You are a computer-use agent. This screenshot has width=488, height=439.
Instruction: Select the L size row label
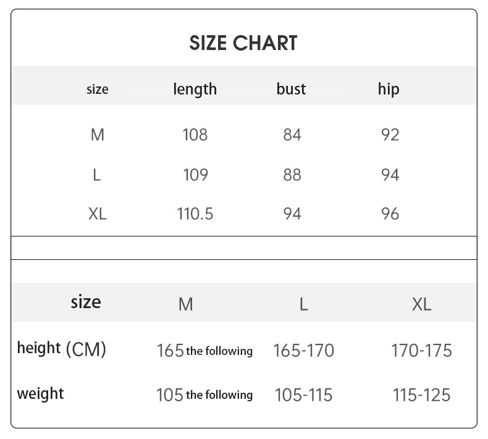pyautogui.click(x=96, y=175)
